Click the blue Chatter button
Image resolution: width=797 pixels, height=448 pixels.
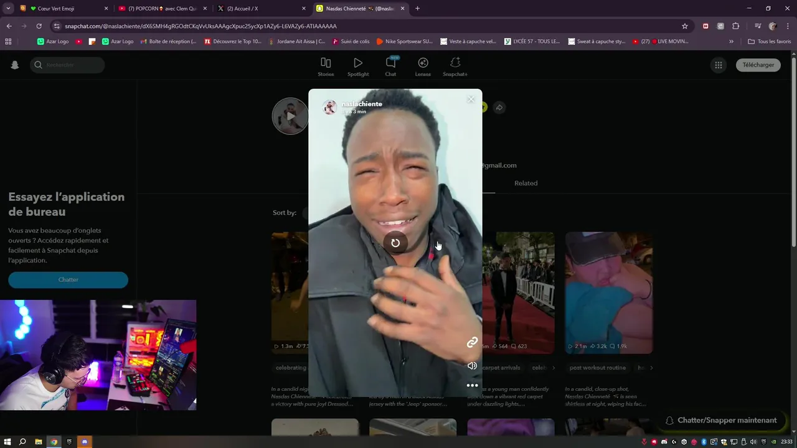(x=68, y=279)
